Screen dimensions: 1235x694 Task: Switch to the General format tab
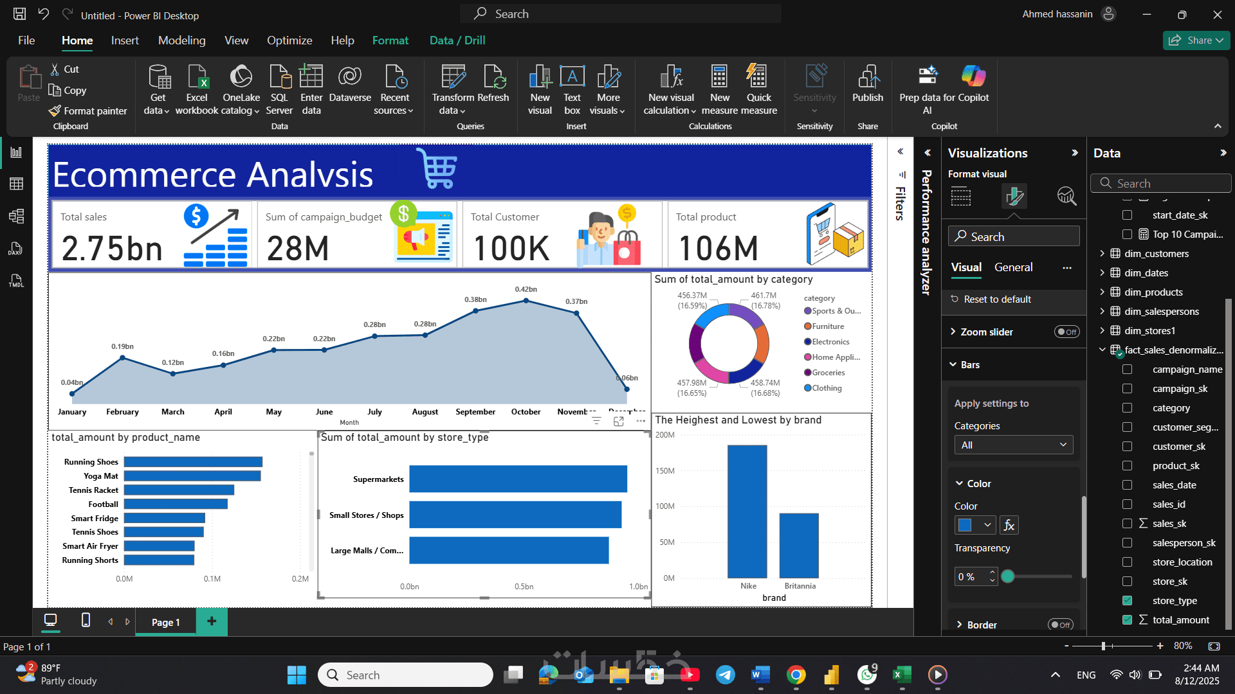[1013, 267]
